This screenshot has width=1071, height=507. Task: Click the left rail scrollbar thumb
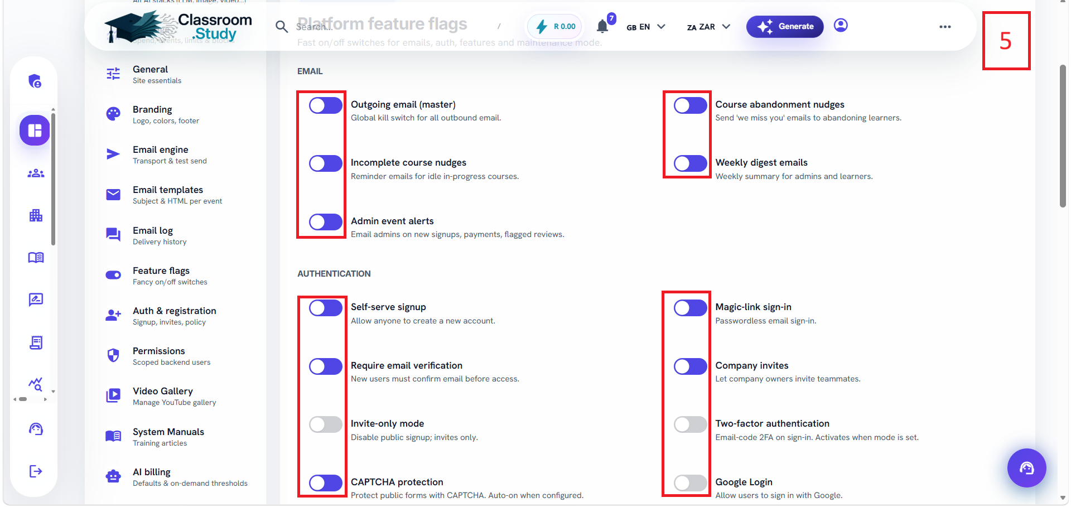click(53, 178)
